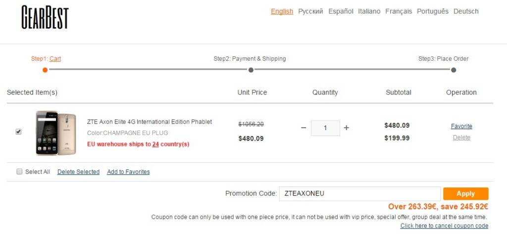Click the Promotion Code input field
This screenshot has height=236, width=507.
(x=359, y=193)
